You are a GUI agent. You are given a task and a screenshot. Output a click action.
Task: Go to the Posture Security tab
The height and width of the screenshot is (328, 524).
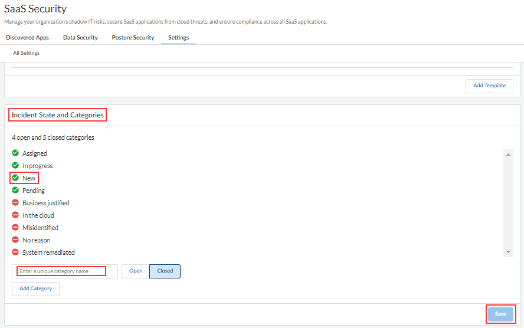pyautogui.click(x=133, y=37)
